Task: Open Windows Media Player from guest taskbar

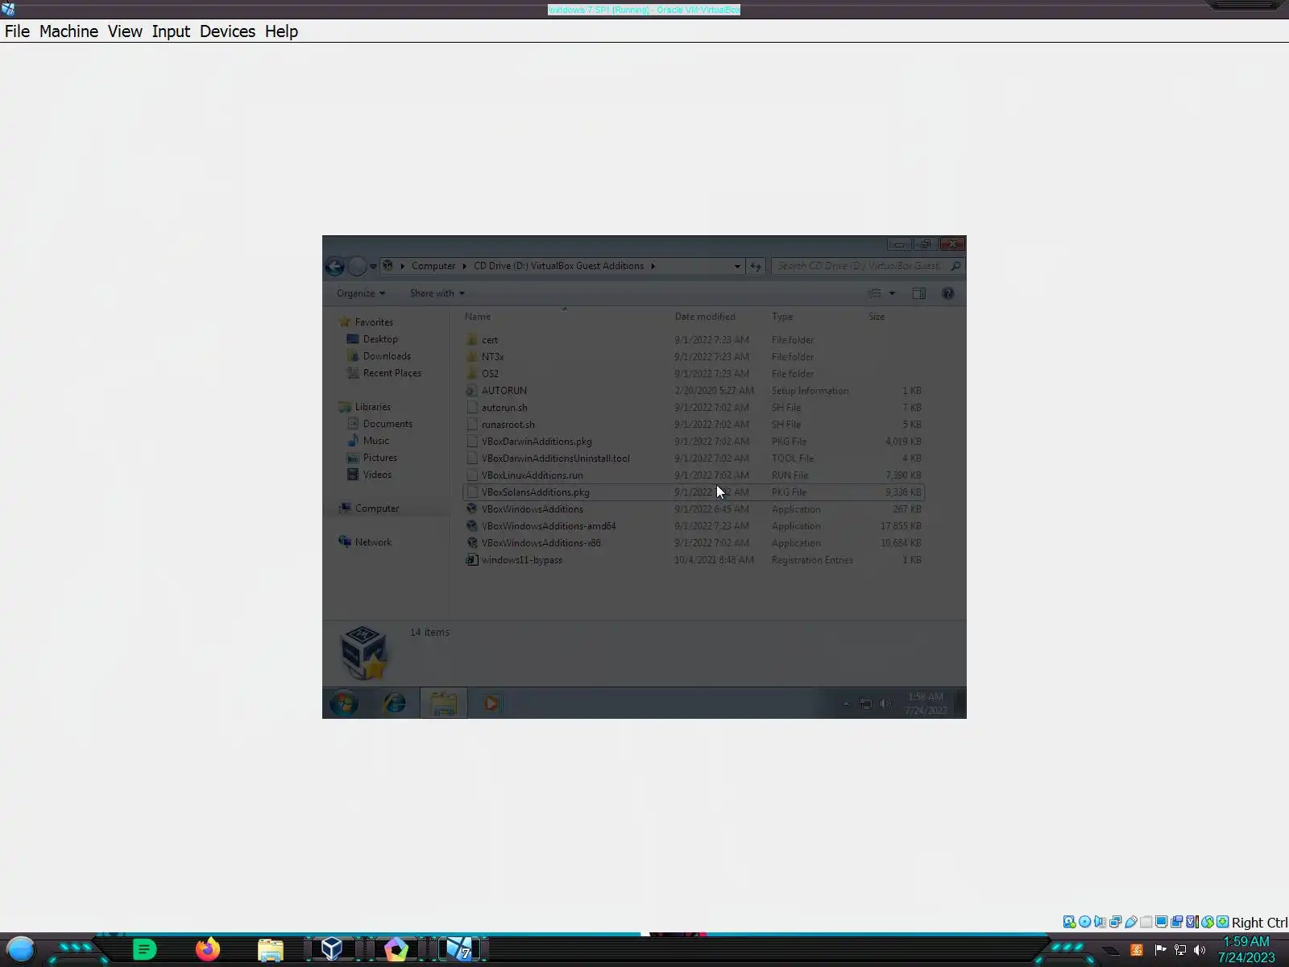Action: pyautogui.click(x=491, y=703)
